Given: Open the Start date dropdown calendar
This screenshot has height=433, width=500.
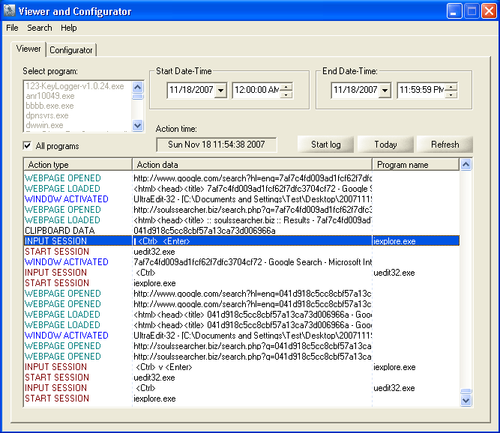Looking at the screenshot, I should click(x=222, y=91).
